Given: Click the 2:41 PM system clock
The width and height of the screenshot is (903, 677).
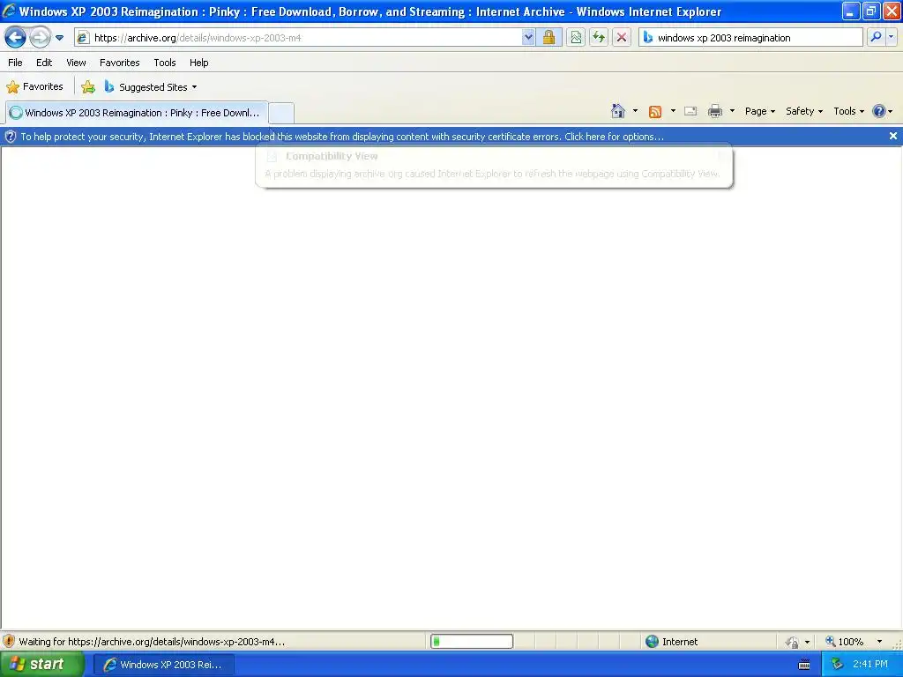Looking at the screenshot, I should (870, 665).
